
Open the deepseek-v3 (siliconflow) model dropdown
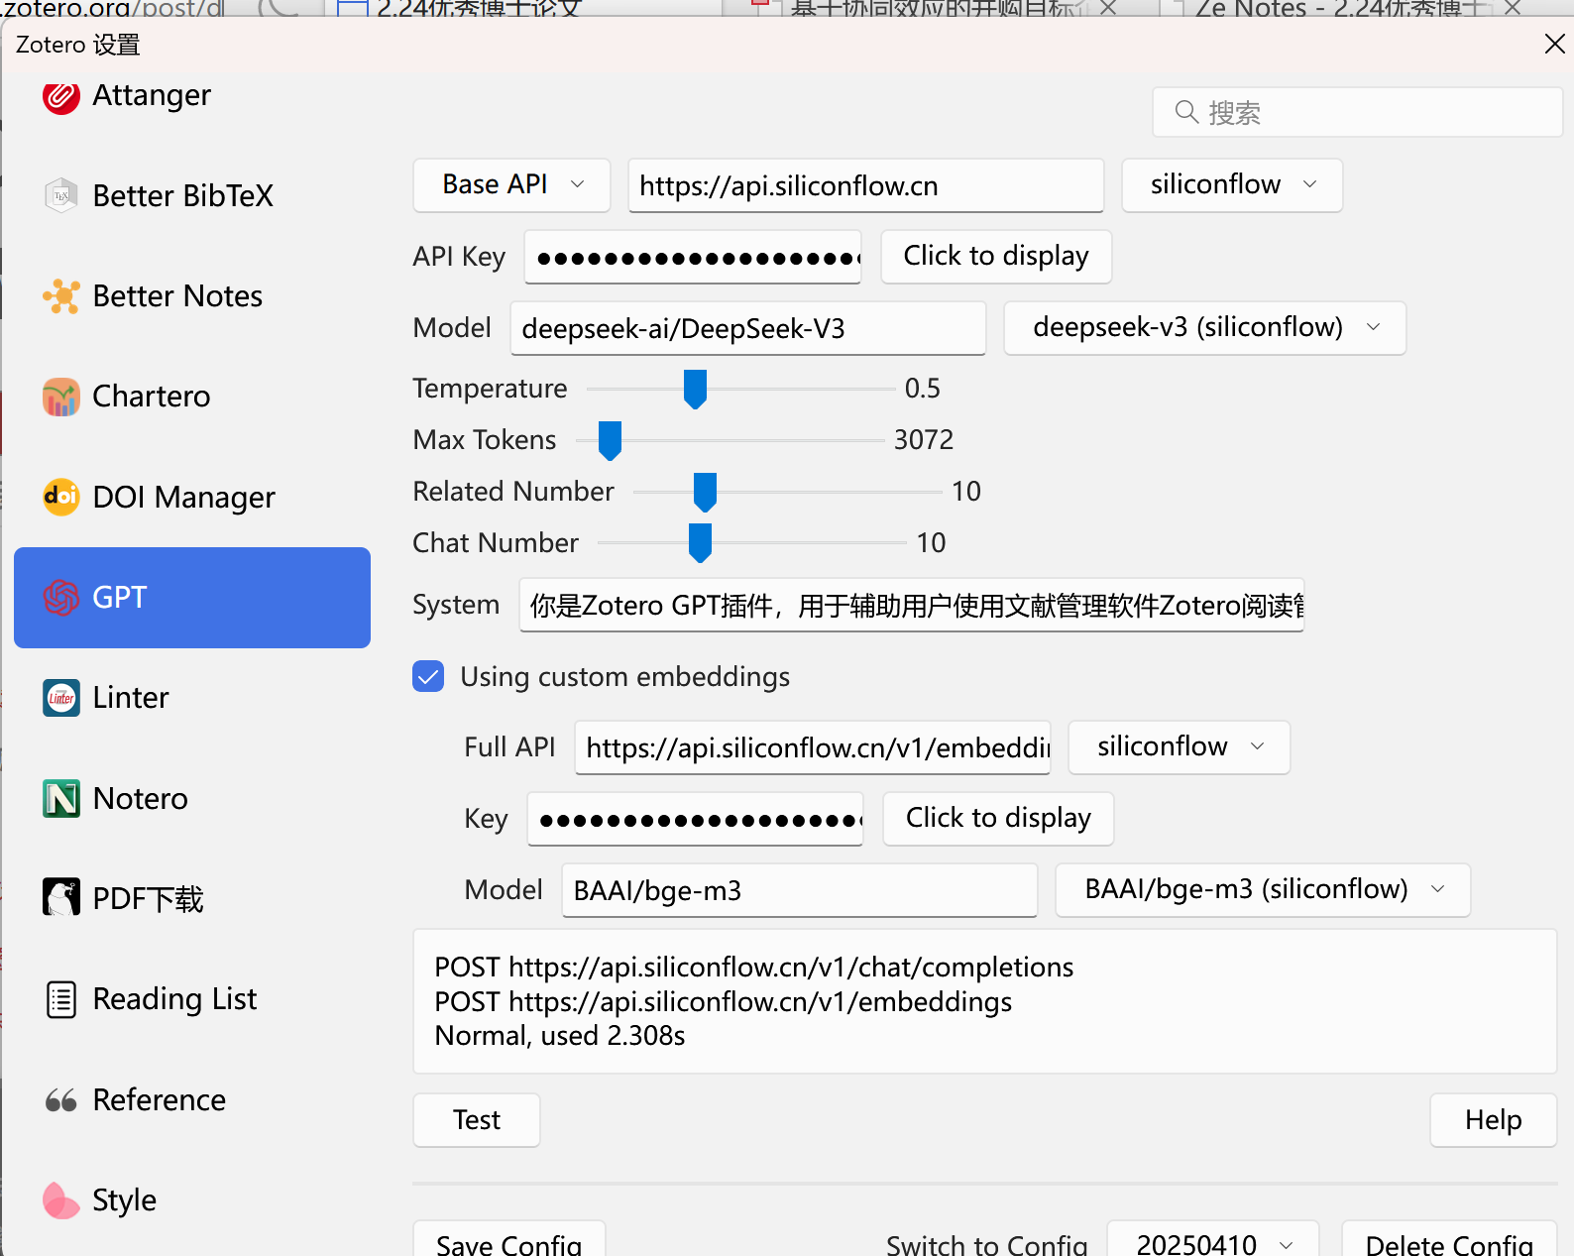point(1204,328)
